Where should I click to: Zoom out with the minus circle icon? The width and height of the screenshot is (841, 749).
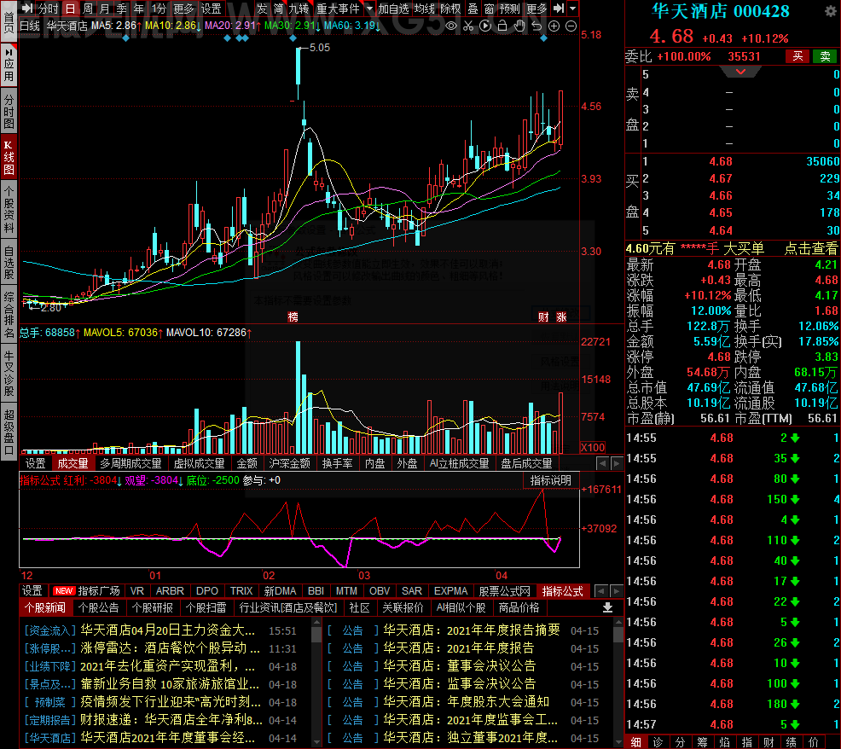(571, 26)
